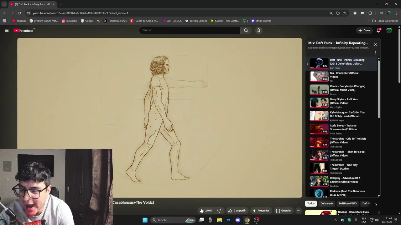
Task: Play Soda Stereo - Tratame Suavemente
Action: pos(341,129)
